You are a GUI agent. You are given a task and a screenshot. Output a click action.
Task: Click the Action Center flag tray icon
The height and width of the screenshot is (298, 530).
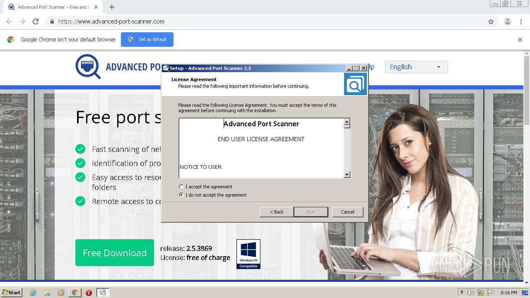(x=491, y=293)
